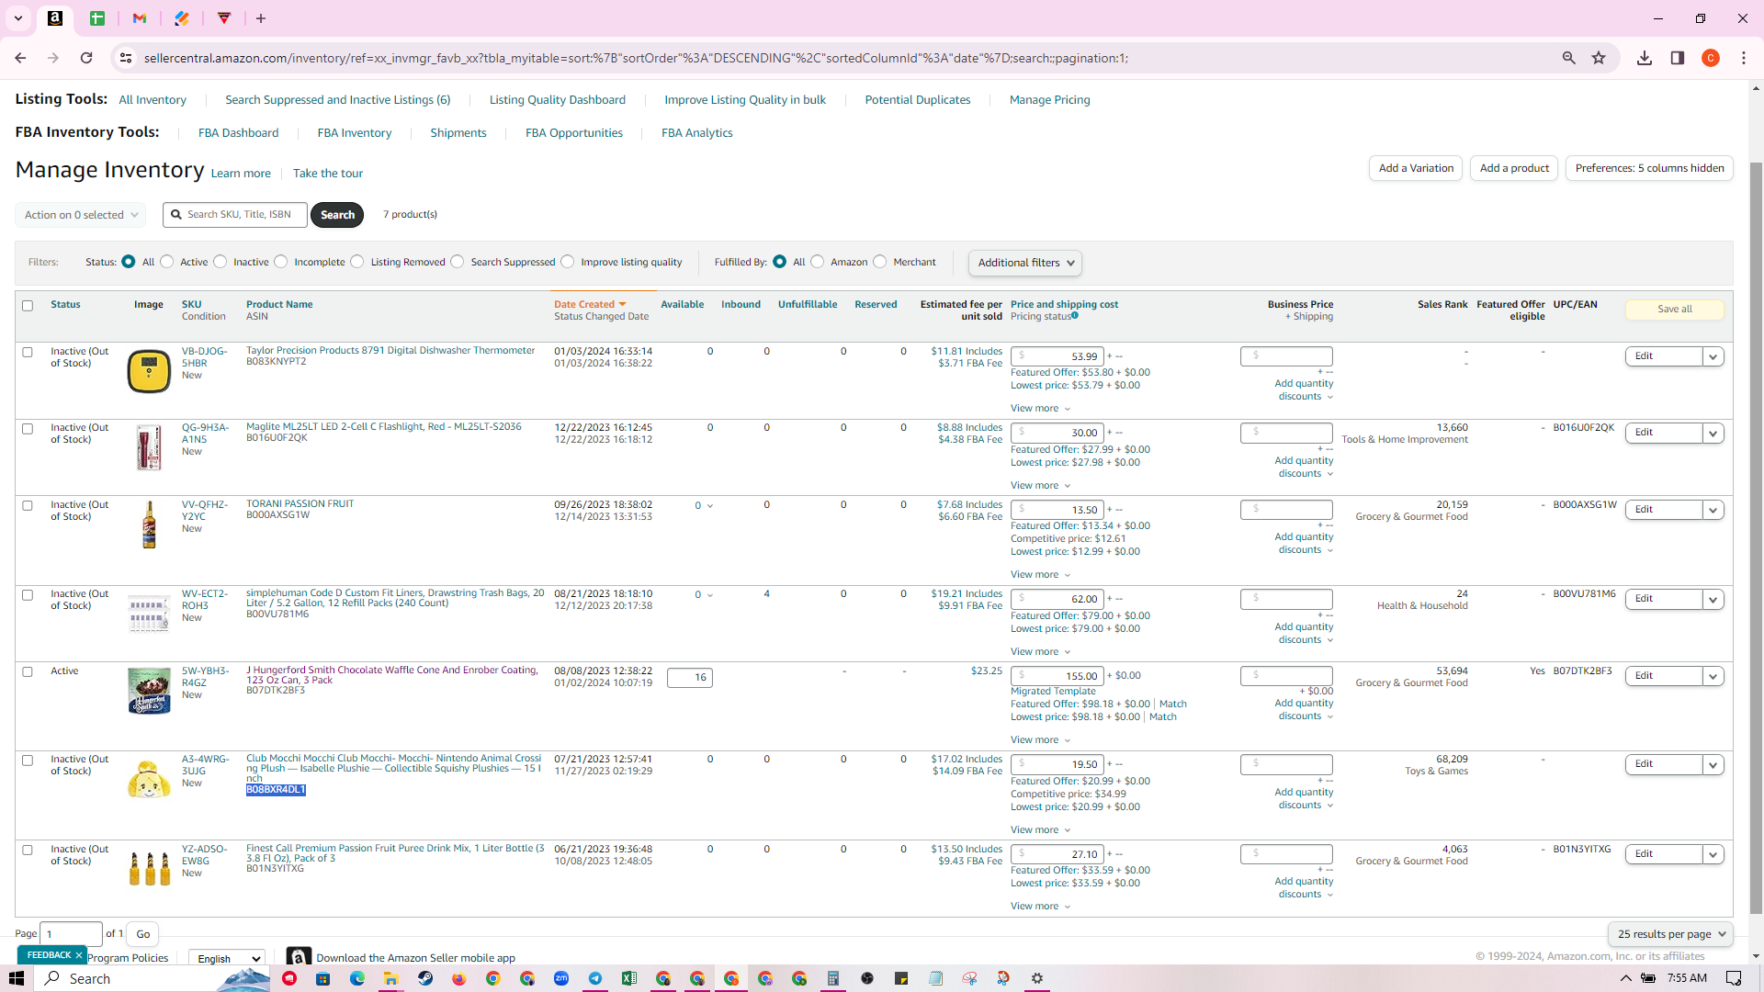Check the select-all checkbox in table header
Viewport: 1764px width, 992px height.
tap(28, 306)
